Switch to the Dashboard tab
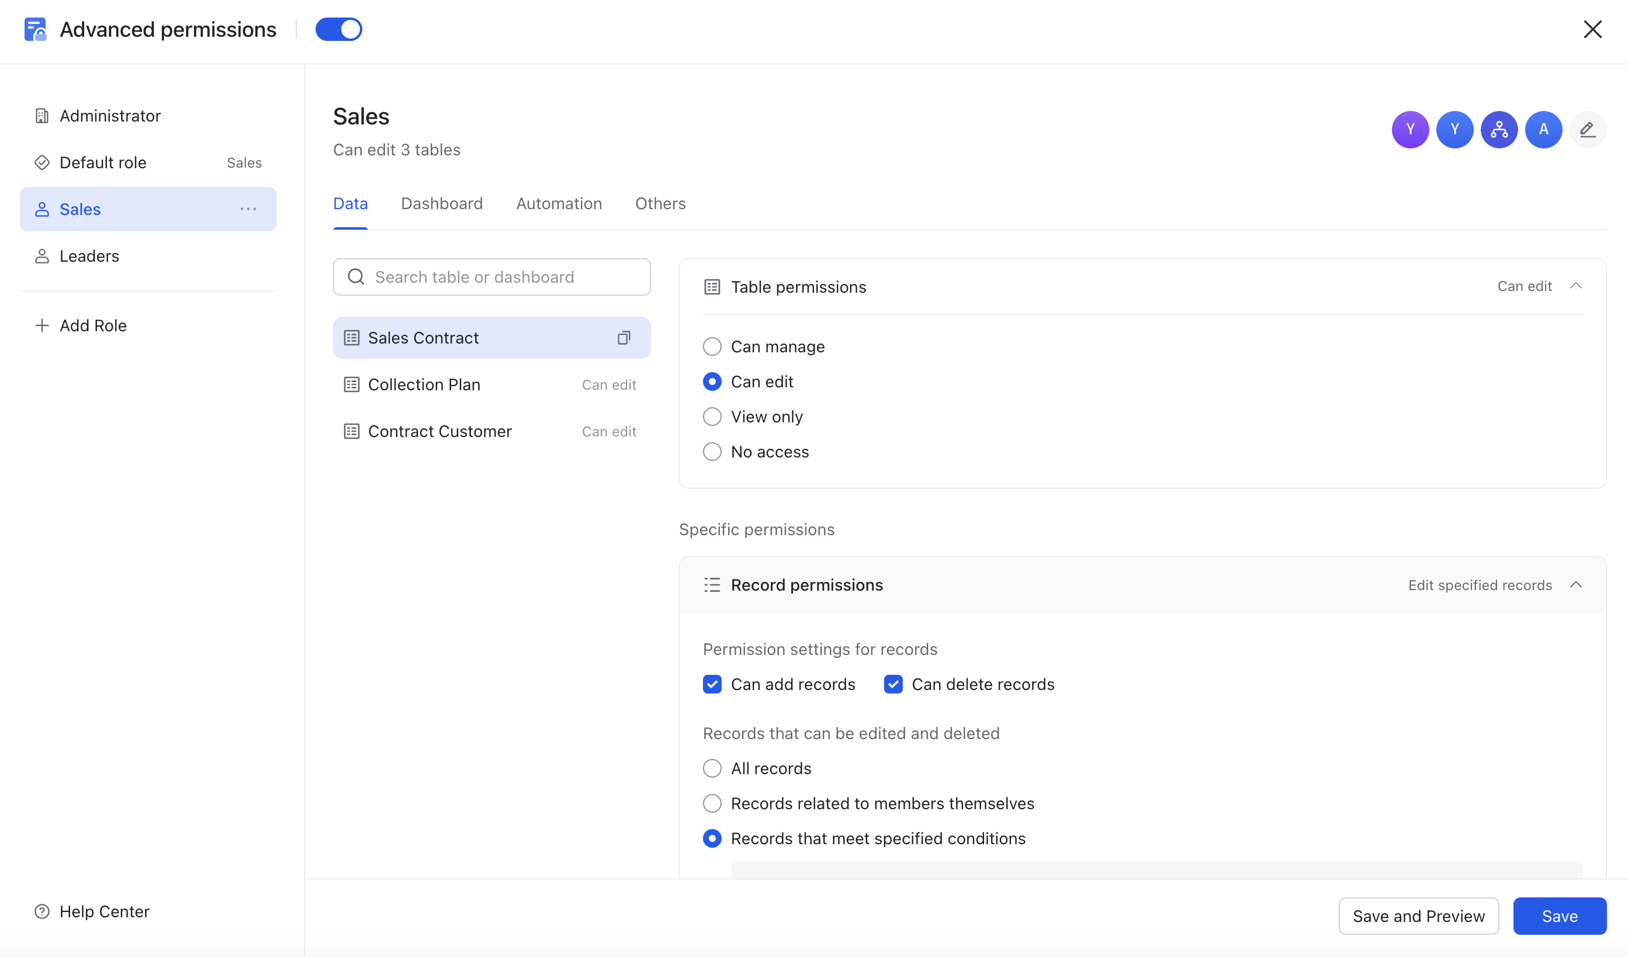This screenshot has width=1628, height=957. [442, 203]
